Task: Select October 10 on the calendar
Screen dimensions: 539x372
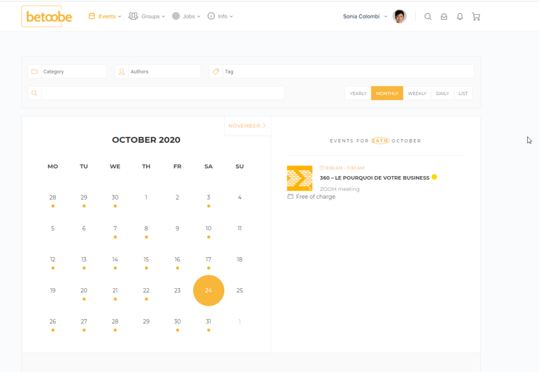Action: point(209,230)
